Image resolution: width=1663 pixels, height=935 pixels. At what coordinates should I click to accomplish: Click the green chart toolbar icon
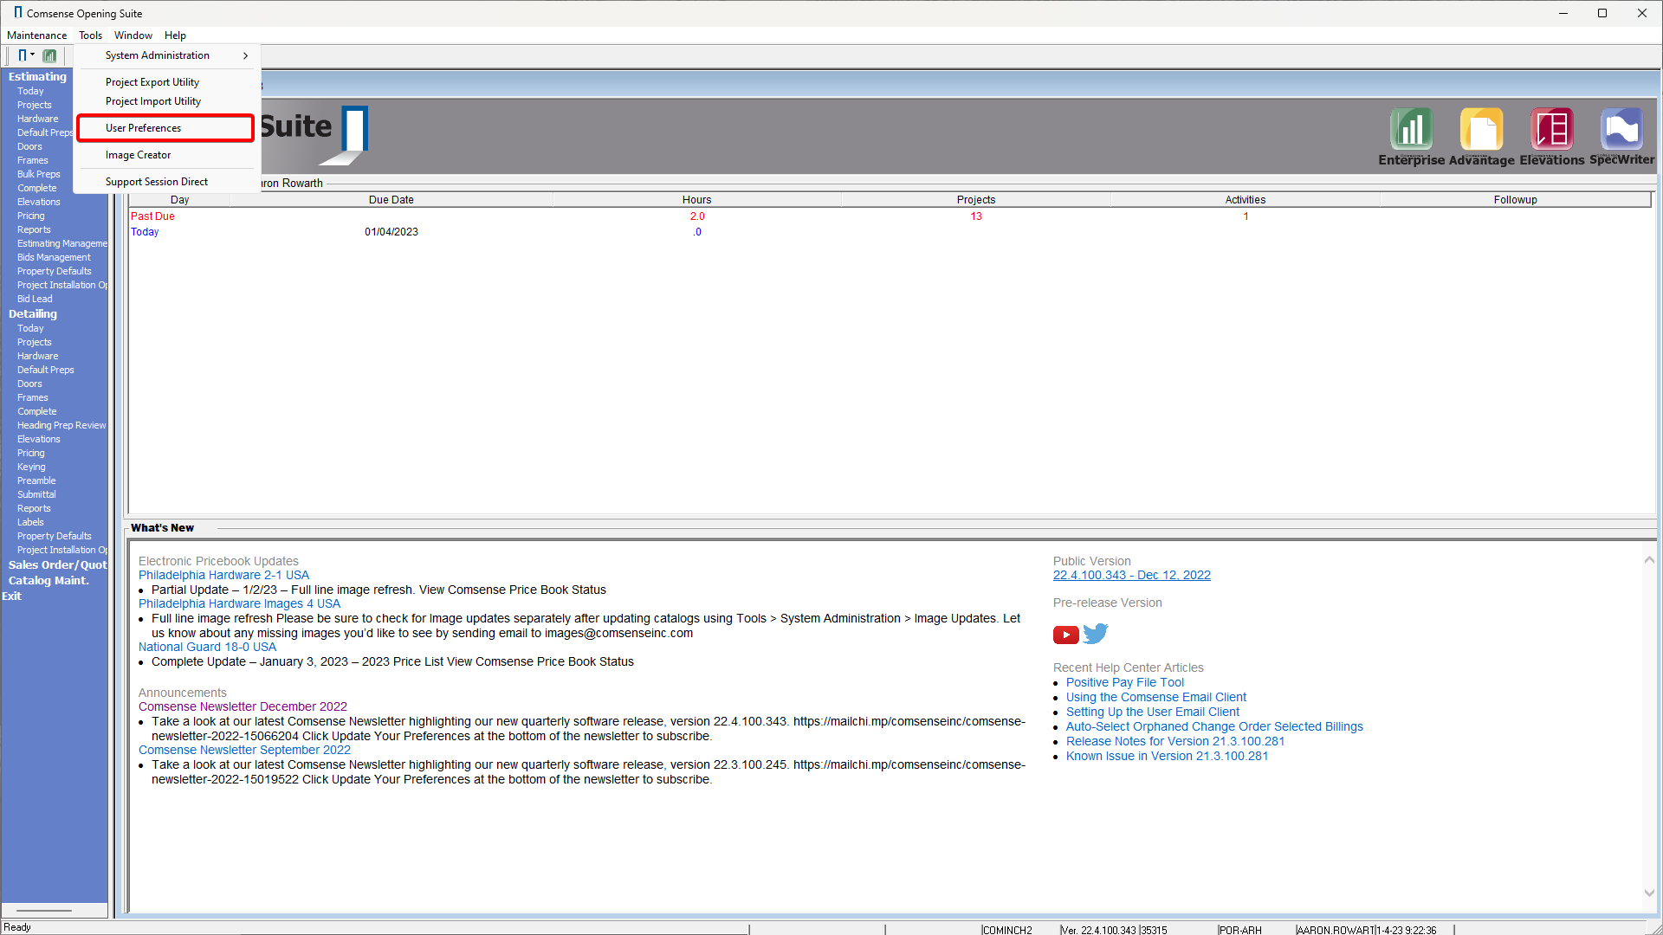coord(49,55)
